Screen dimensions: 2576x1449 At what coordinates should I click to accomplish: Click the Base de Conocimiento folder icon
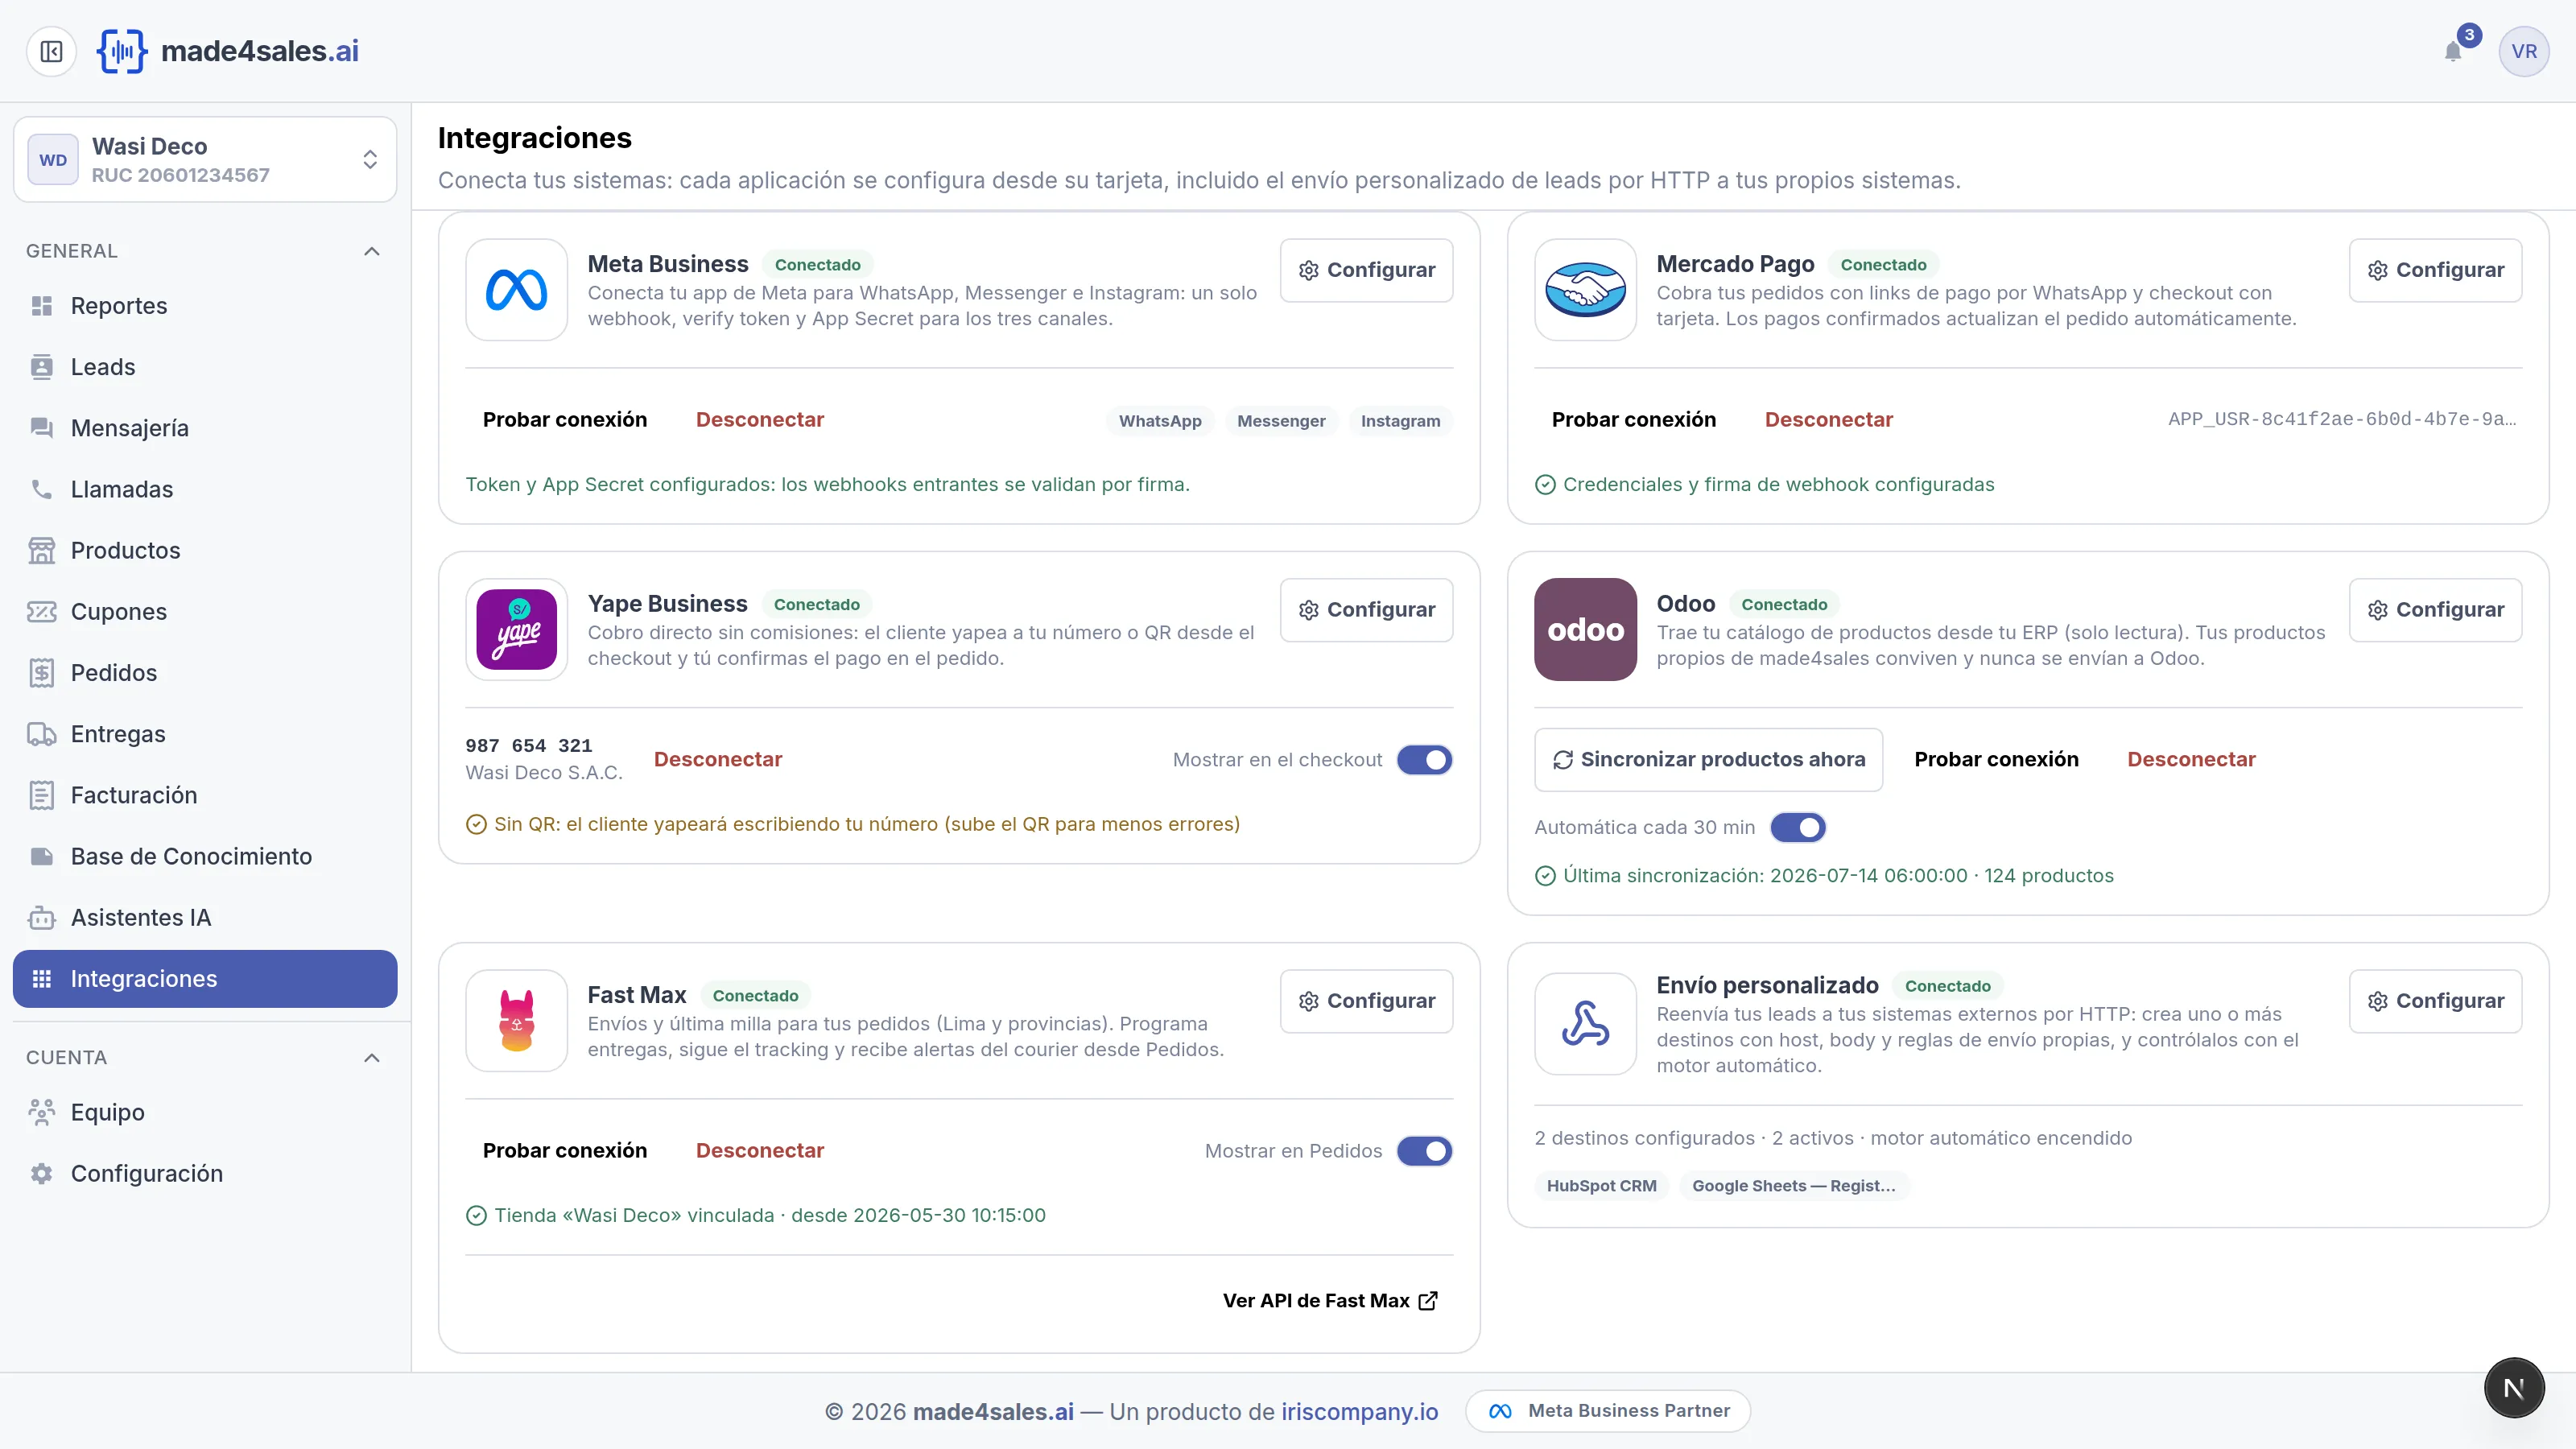tap(41, 856)
